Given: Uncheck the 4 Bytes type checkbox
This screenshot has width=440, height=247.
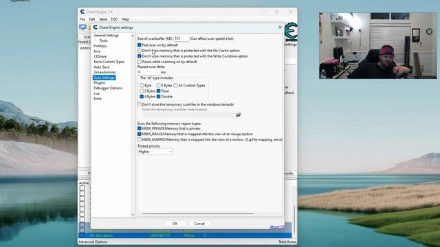Looking at the screenshot, I should click(142, 96).
